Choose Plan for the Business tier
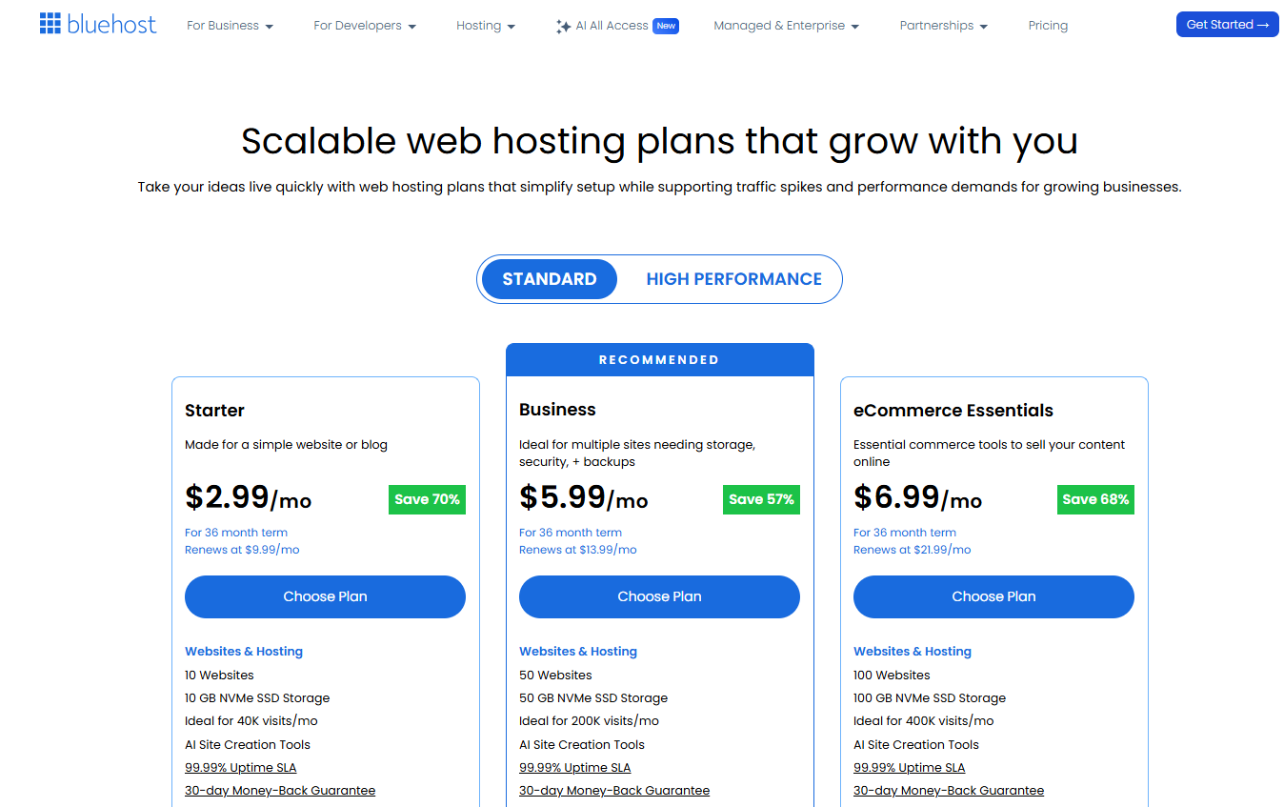Viewport: 1284px width, 807px height. click(659, 596)
